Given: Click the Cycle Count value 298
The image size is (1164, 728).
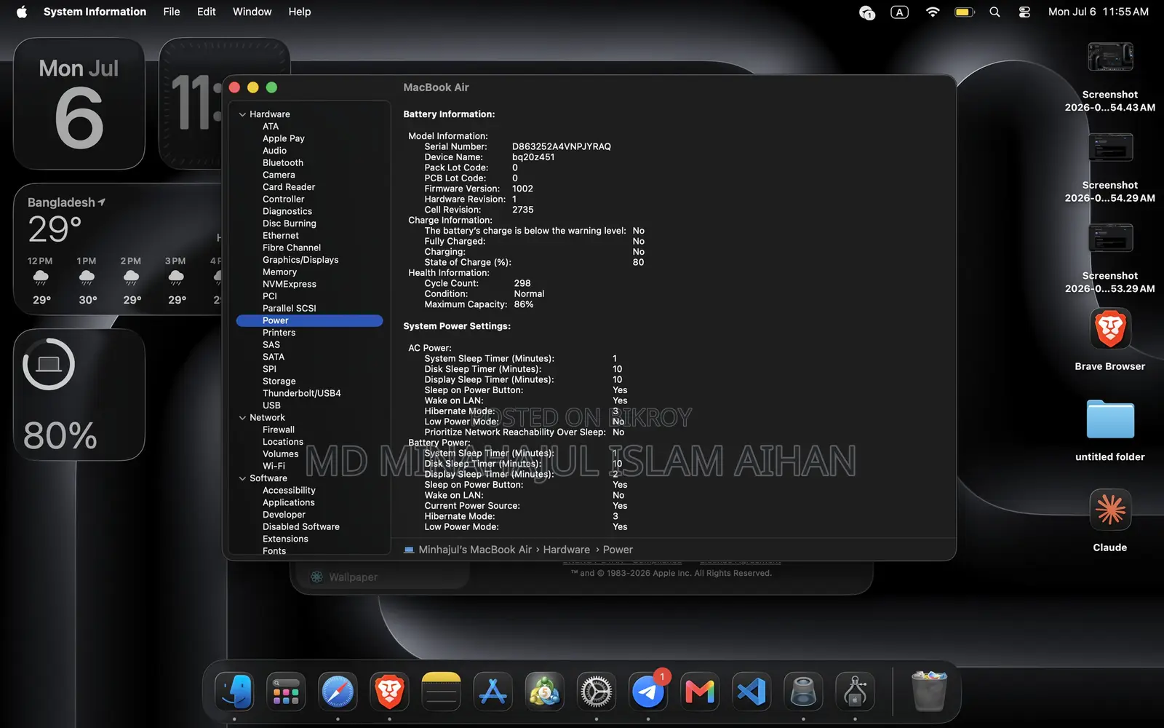Looking at the screenshot, I should (x=522, y=283).
